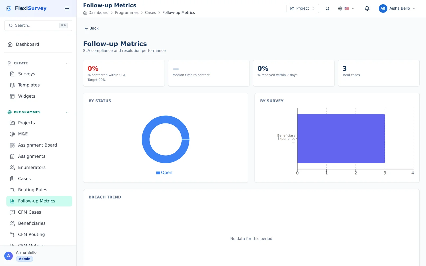Click the Median time to contact card
This screenshot has width=426, height=266.
pyautogui.click(x=209, y=73)
